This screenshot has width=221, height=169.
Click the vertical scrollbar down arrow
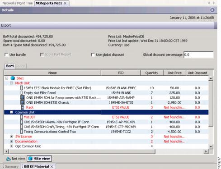coord(211,146)
